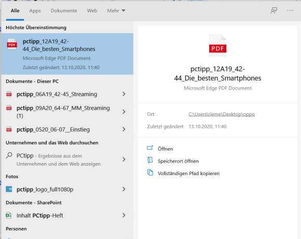Open file path C:\Users\rieme\Desktop\oppo link
The height and width of the screenshot is (239, 301).
(x=222, y=114)
